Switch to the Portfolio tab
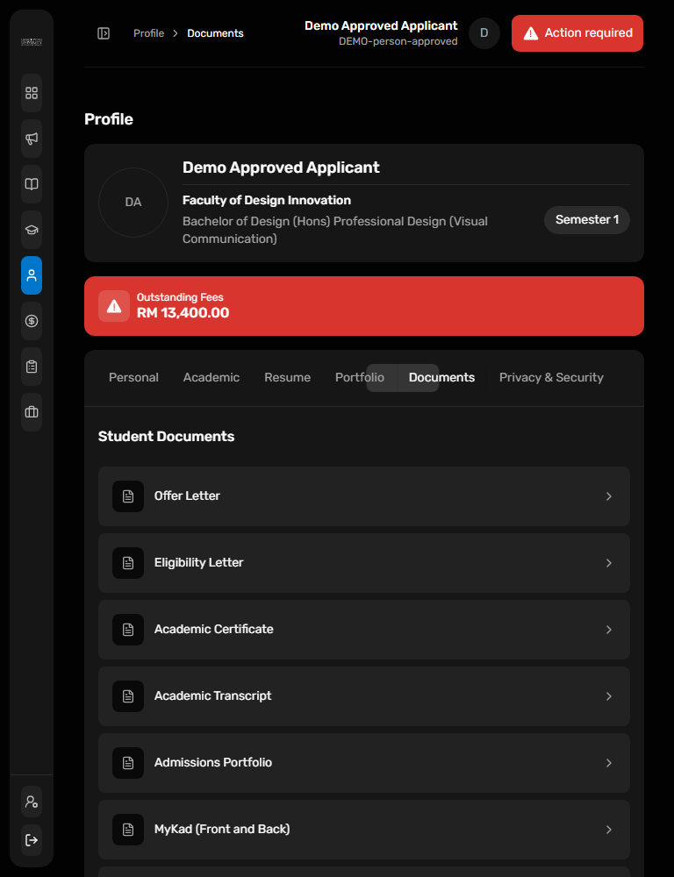This screenshot has width=674, height=877. [x=360, y=377]
